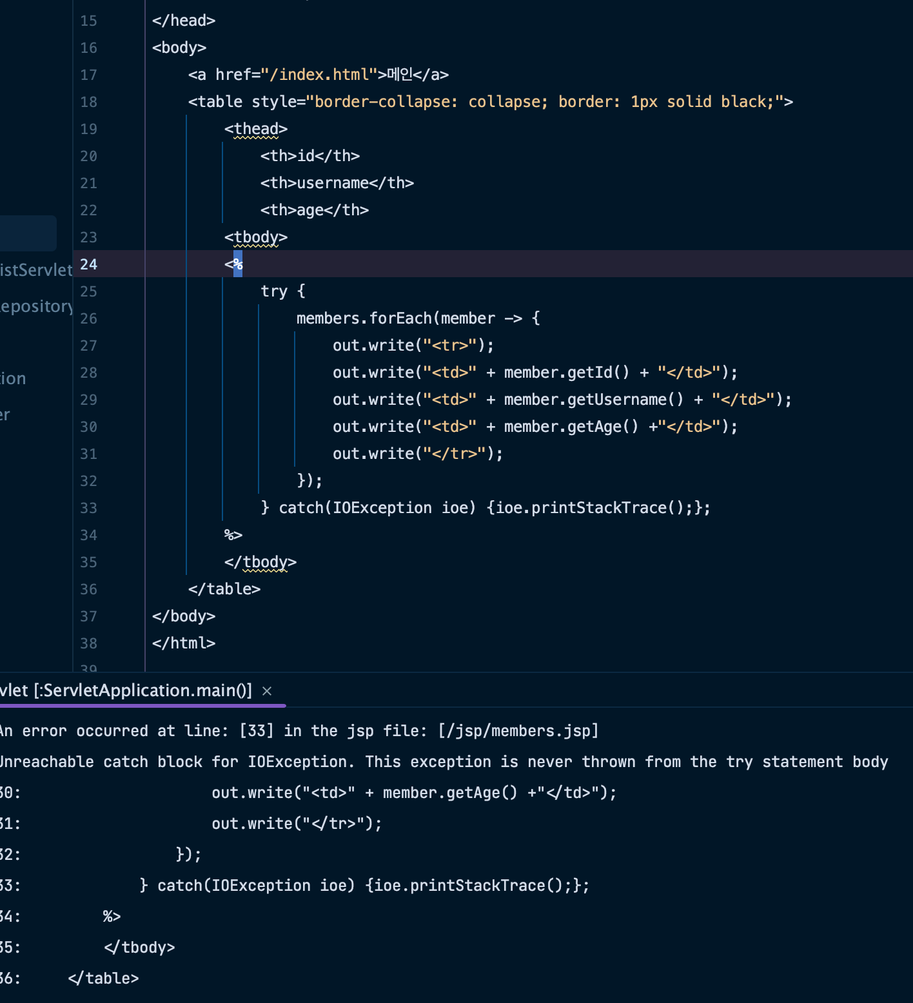
Task: Select the epository item in project sidebar
Action: point(36,306)
